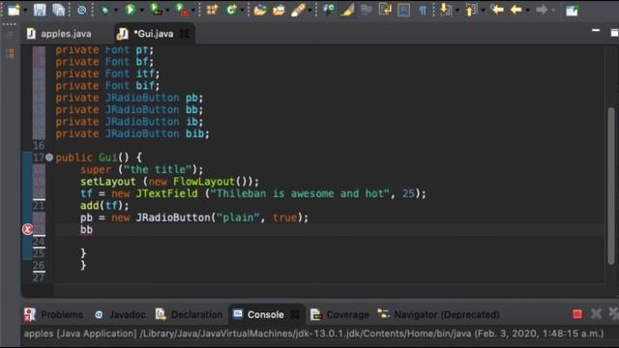619x348 pixels.
Task: Click the Restore view icon in left sidebar
Action: click(x=11, y=35)
